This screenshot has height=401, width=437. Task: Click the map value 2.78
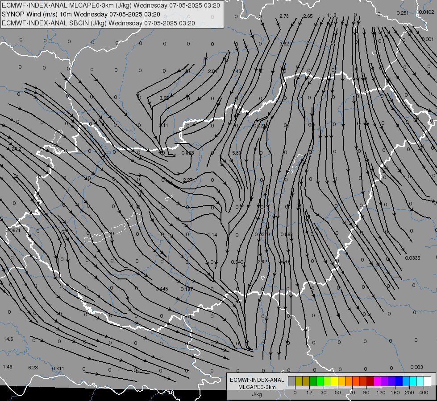click(284, 16)
